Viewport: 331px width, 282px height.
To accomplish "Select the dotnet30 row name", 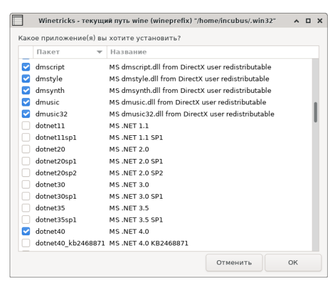I will 51,185.
